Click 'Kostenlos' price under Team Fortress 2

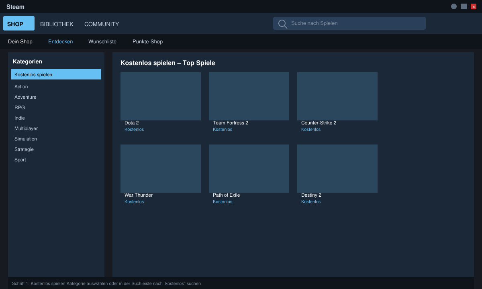click(223, 129)
